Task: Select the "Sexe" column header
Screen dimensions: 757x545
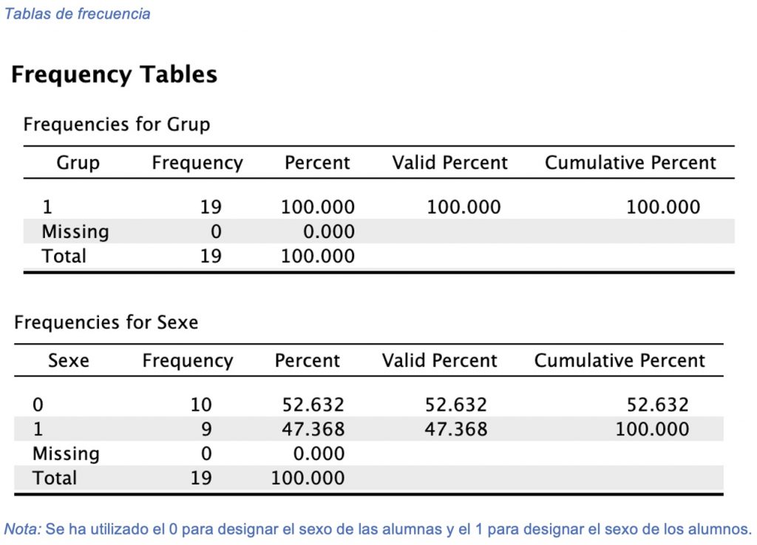Action: [68, 361]
